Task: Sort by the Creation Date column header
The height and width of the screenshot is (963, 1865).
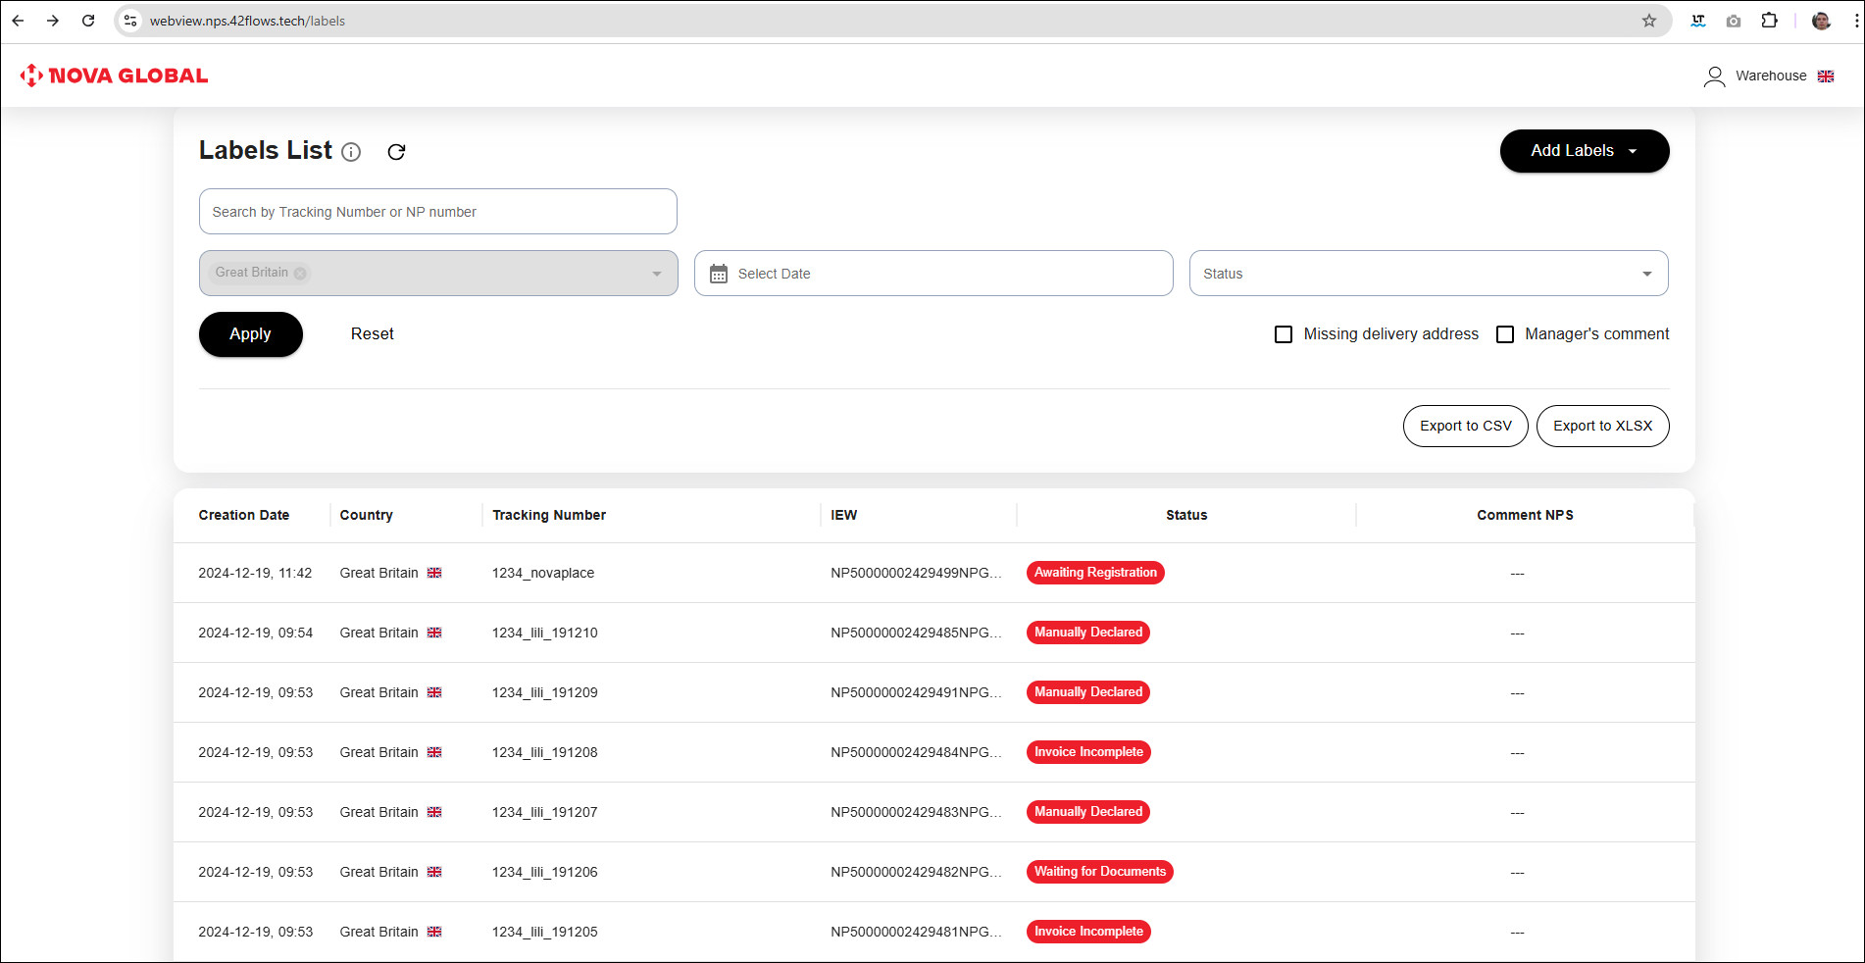Action: click(244, 515)
